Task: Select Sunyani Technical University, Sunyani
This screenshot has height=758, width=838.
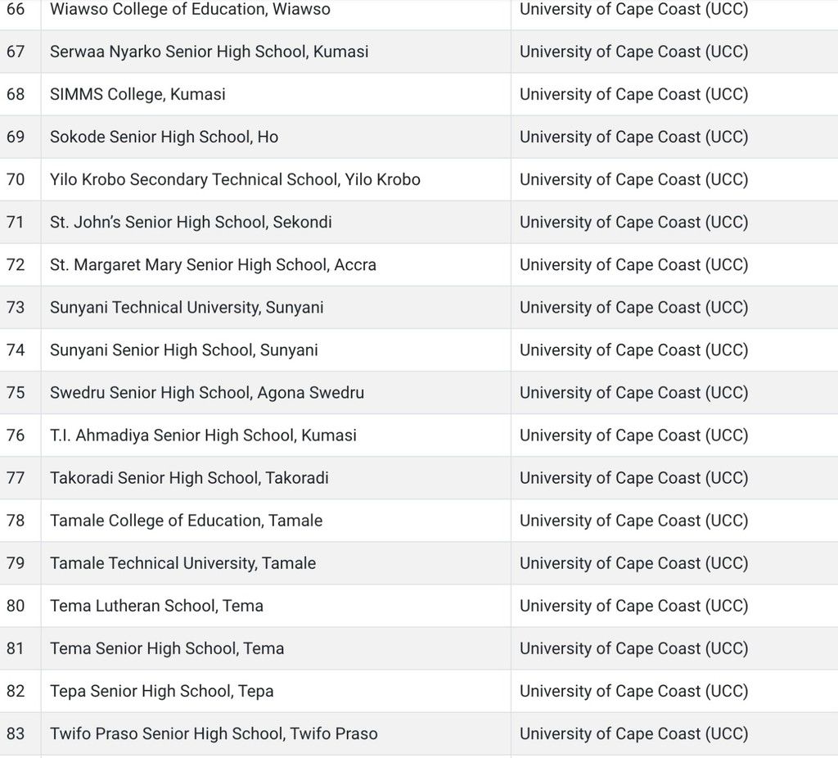Action: pyautogui.click(x=187, y=307)
